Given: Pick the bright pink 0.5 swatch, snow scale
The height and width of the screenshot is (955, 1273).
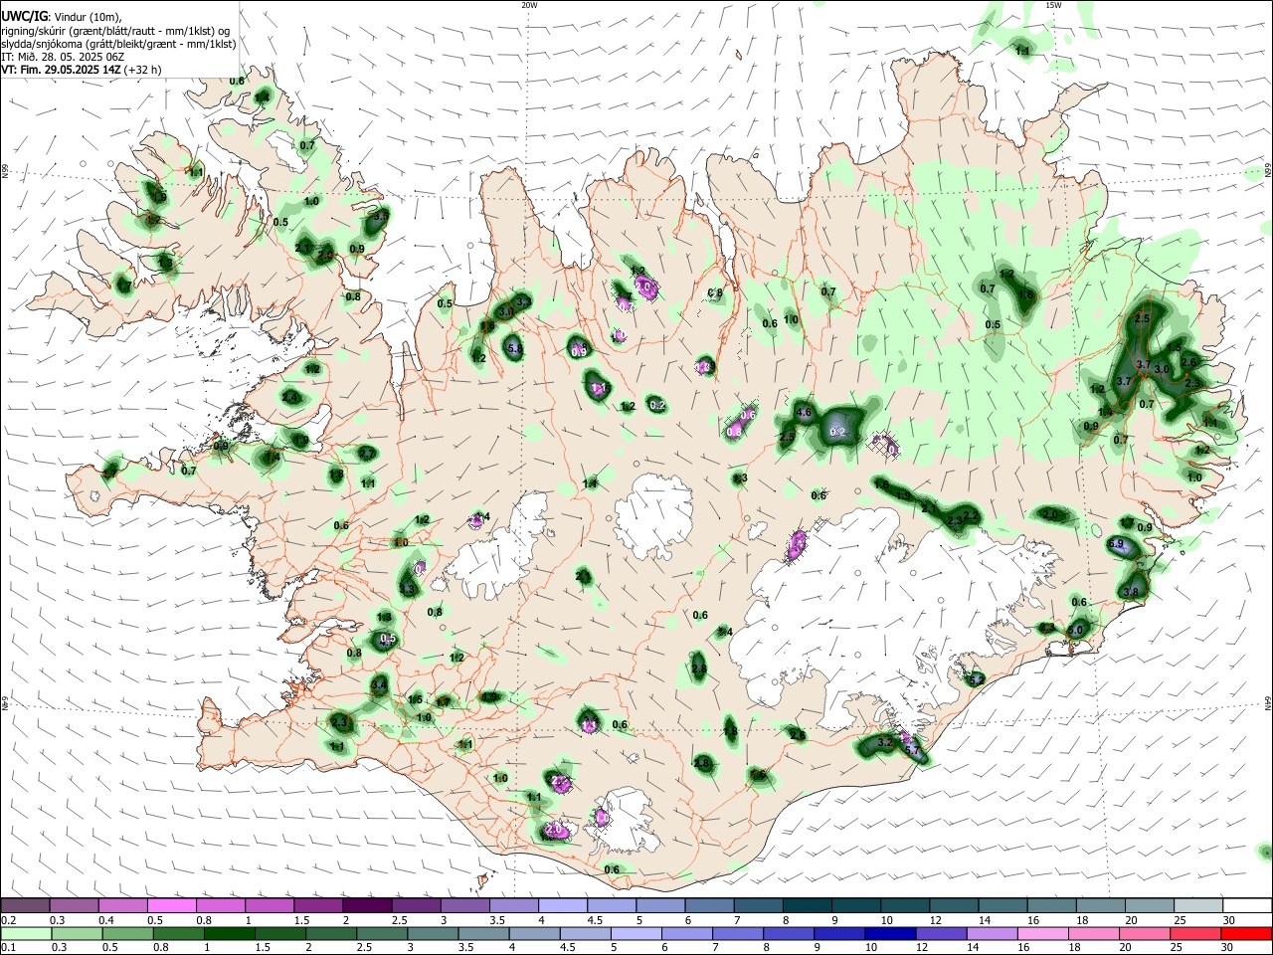Looking at the screenshot, I should click(171, 906).
